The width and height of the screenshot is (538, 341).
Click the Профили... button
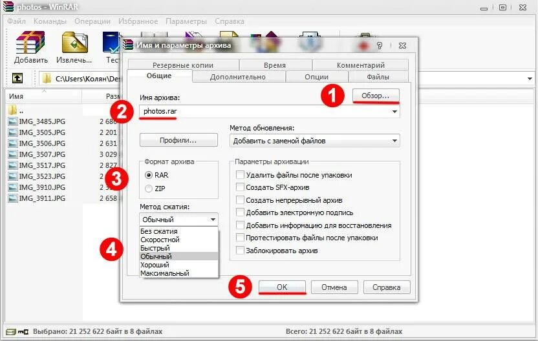[x=178, y=140]
